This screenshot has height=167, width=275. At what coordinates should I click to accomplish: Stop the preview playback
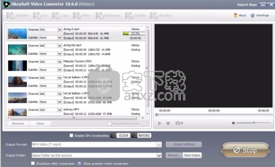168,123
